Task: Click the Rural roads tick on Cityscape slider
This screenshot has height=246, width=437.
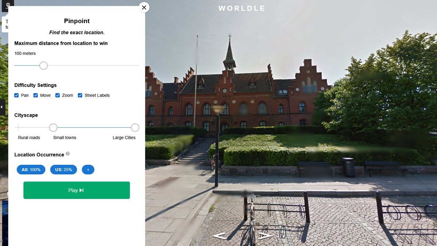Action: point(18,128)
